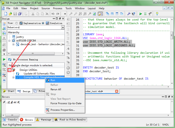Select justtry in Hierarchy
This screenshot has width=175, height=128.
tap(20, 37)
